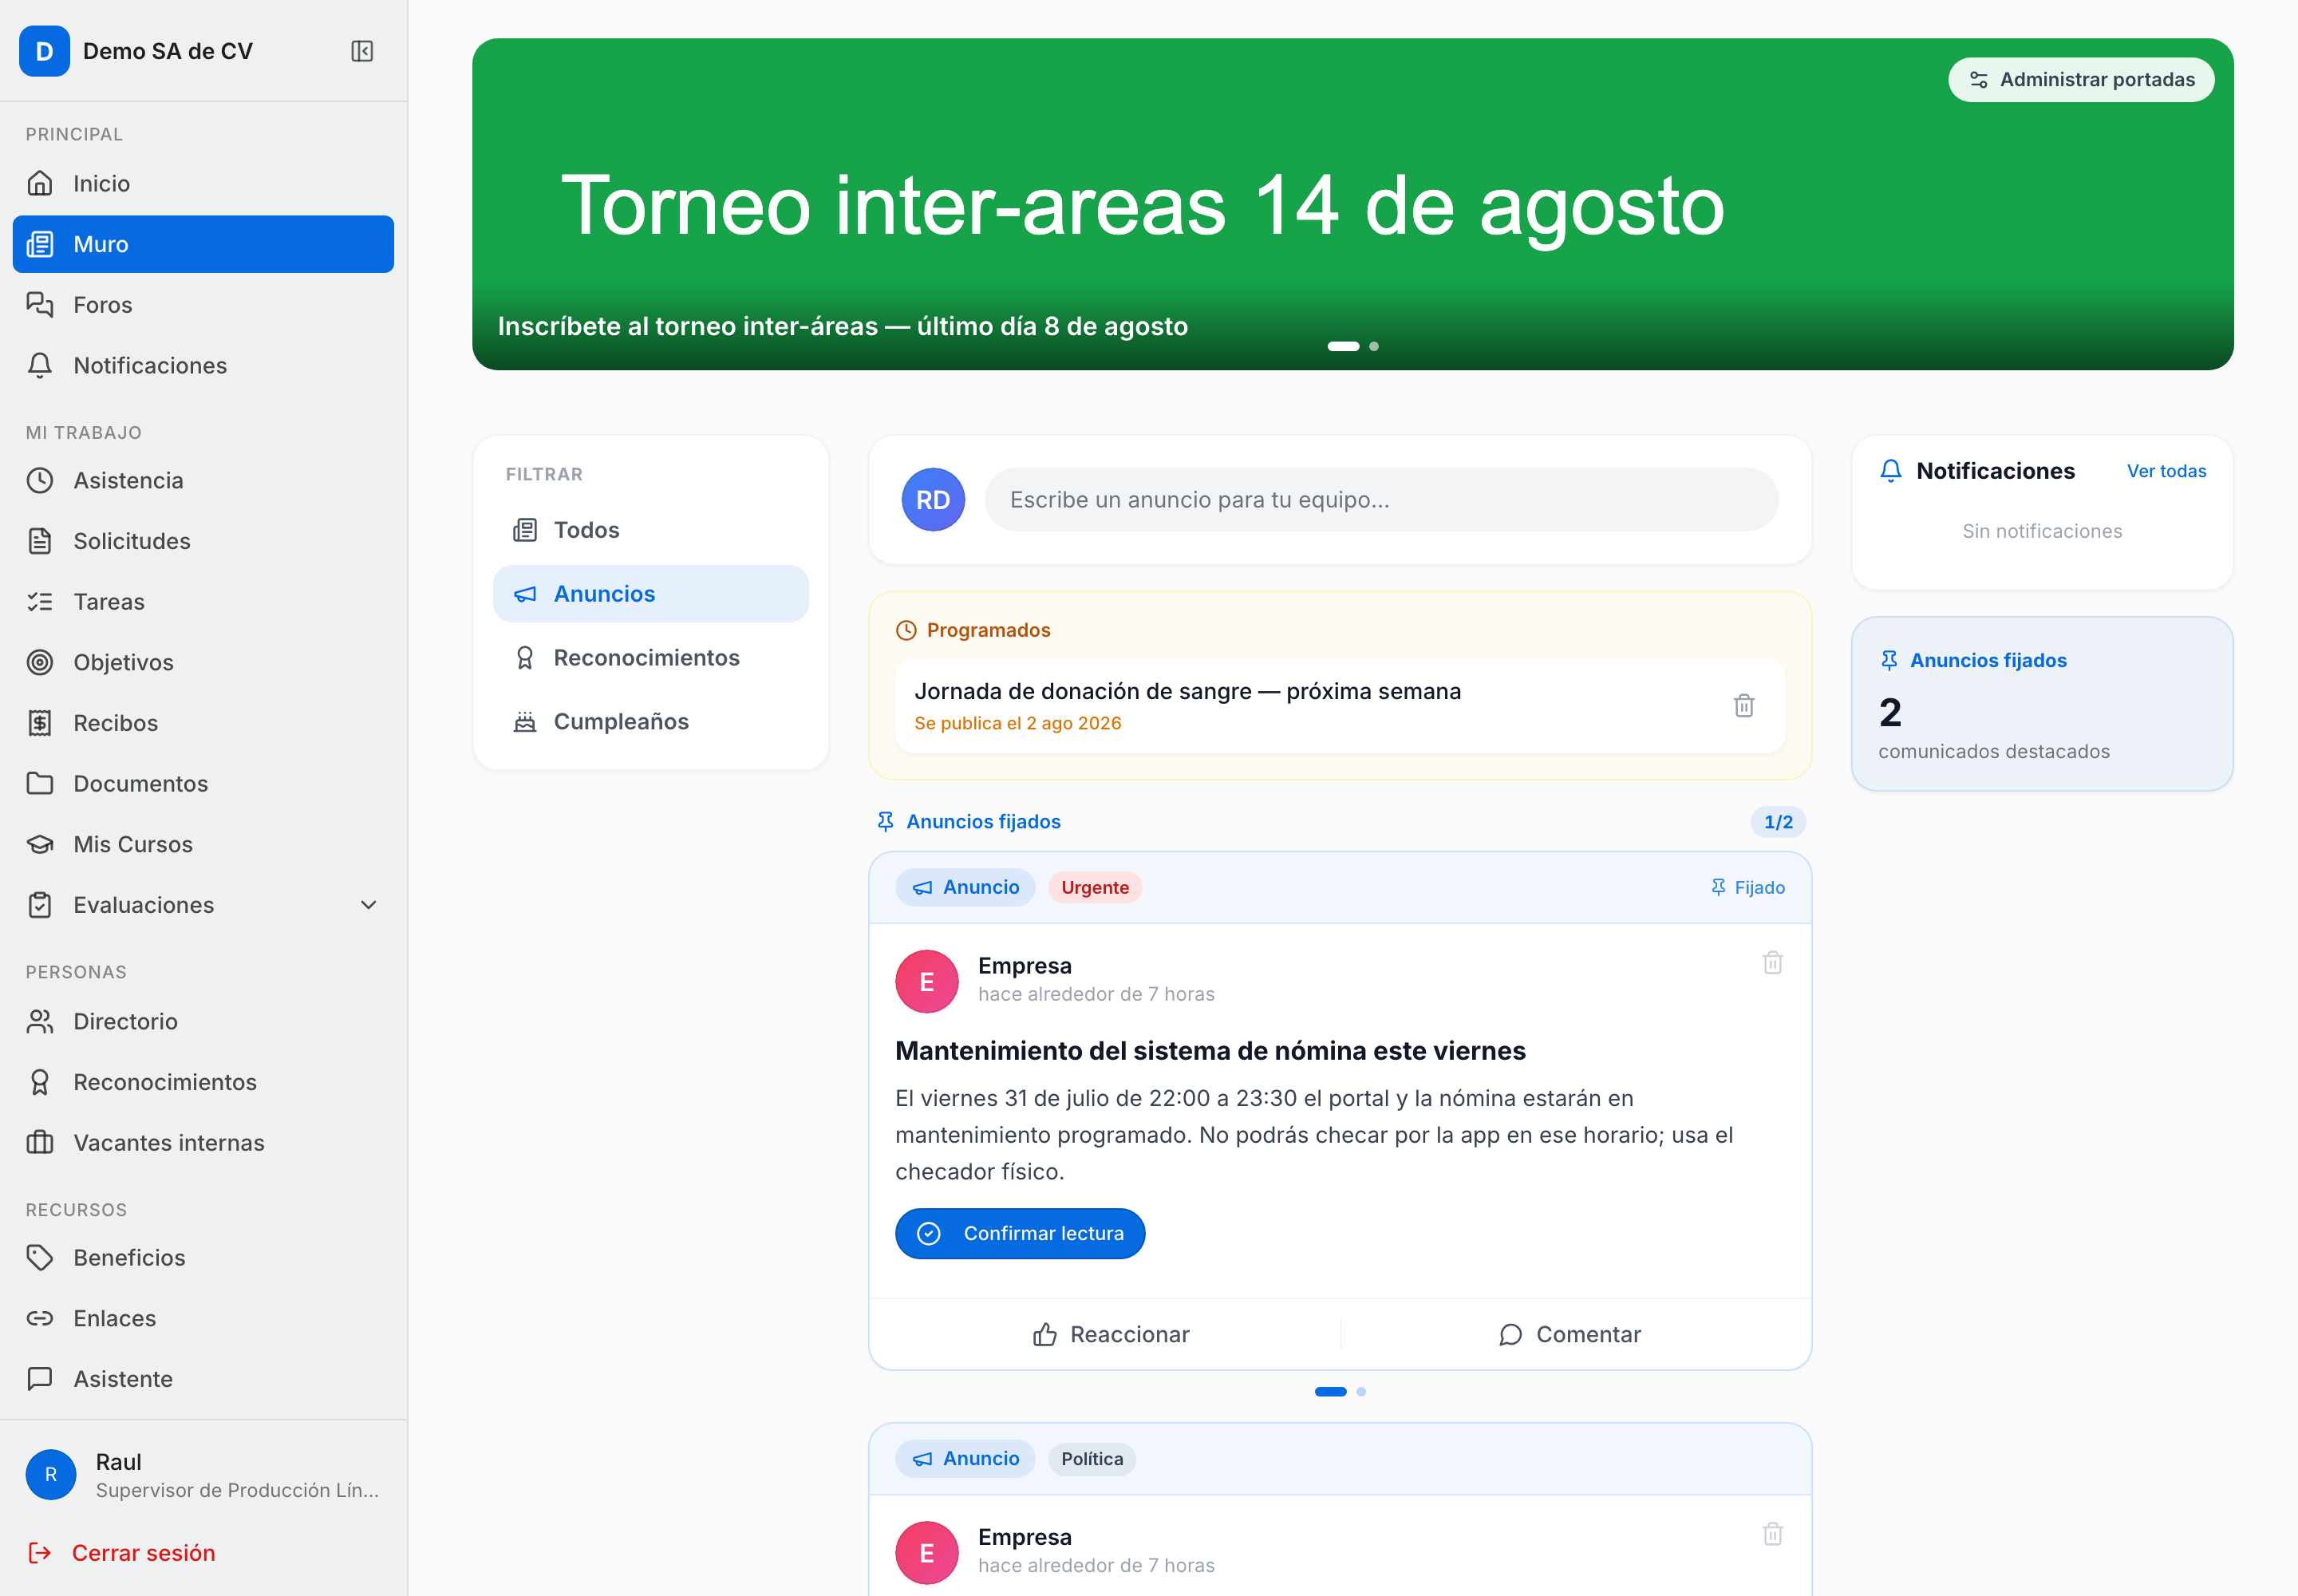This screenshot has height=1596, width=2298.
Task: Click Empresa avatar on Mantenimiento post
Action: tap(927, 982)
